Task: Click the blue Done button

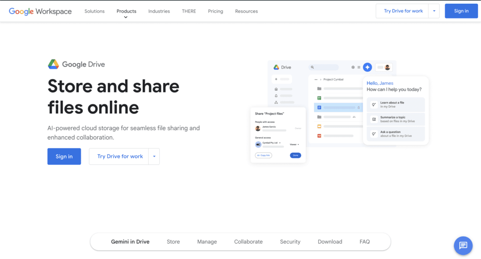Action: (x=295, y=155)
